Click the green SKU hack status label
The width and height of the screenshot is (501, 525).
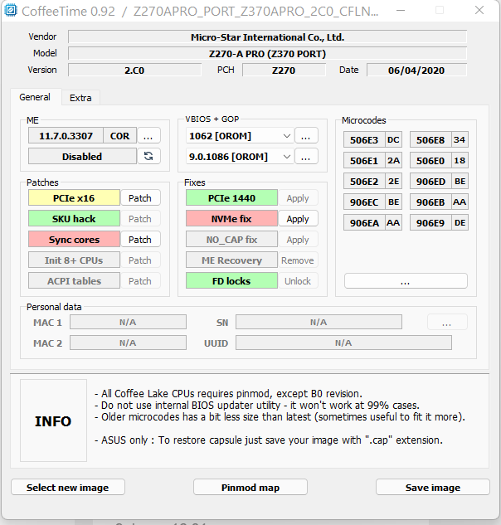tap(74, 219)
